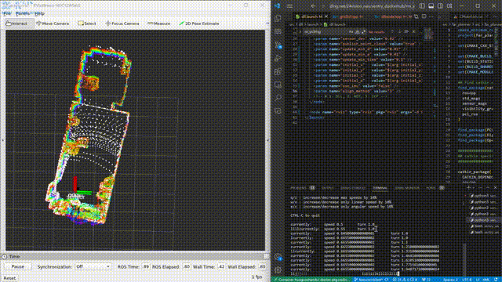The height and width of the screenshot is (282, 502).
Task: Select the 2D Pose Estimate tool
Action: pyautogui.click(x=199, y=23)
